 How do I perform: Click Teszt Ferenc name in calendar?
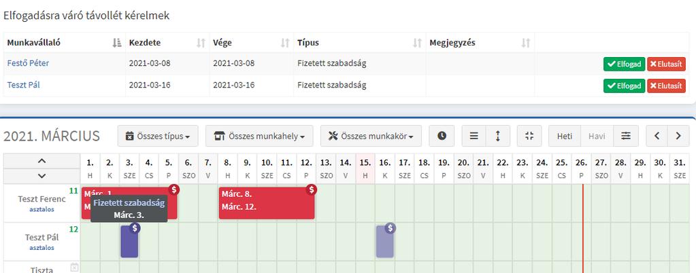tap(42, 199)
